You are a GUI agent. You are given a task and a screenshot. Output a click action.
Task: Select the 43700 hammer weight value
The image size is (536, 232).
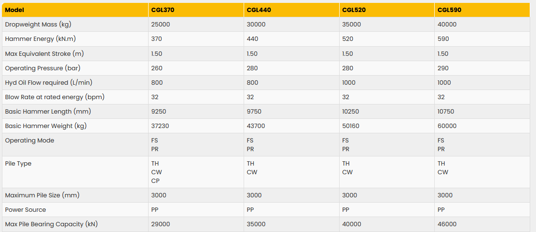[x=256, y=126]
